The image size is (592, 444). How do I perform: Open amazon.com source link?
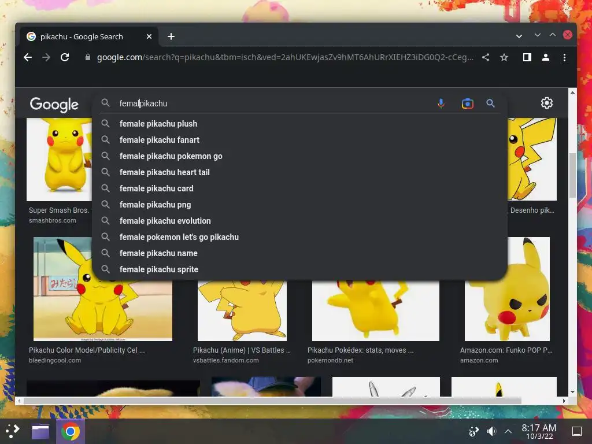coord(479,360)
